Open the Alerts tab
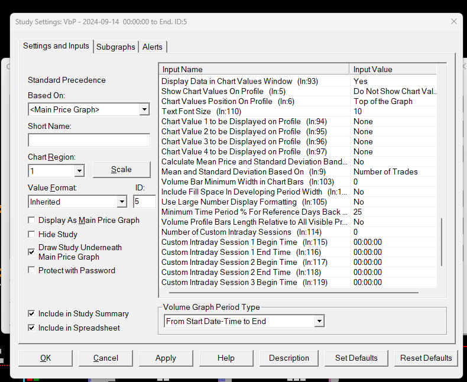 tap(153, 47)
